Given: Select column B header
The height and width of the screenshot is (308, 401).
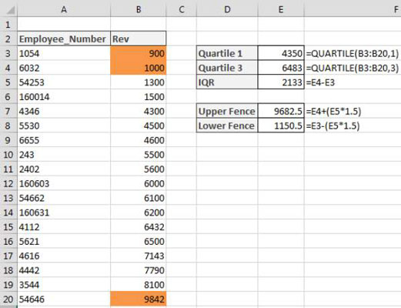Looking at the screenshot, I should click(139, 10).
